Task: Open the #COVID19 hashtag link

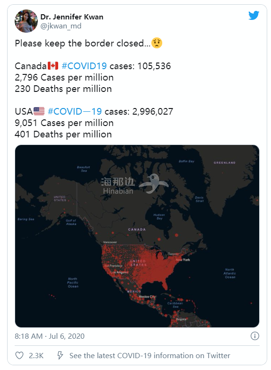Action: (x=84, y=66)
